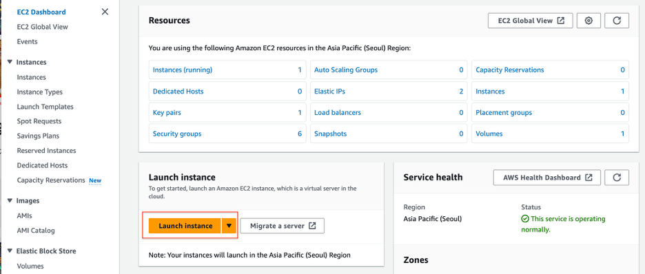Screen dimensions: 645x274
Task: Open AMI Catalog in sidebar
Action: coord(36,231)
